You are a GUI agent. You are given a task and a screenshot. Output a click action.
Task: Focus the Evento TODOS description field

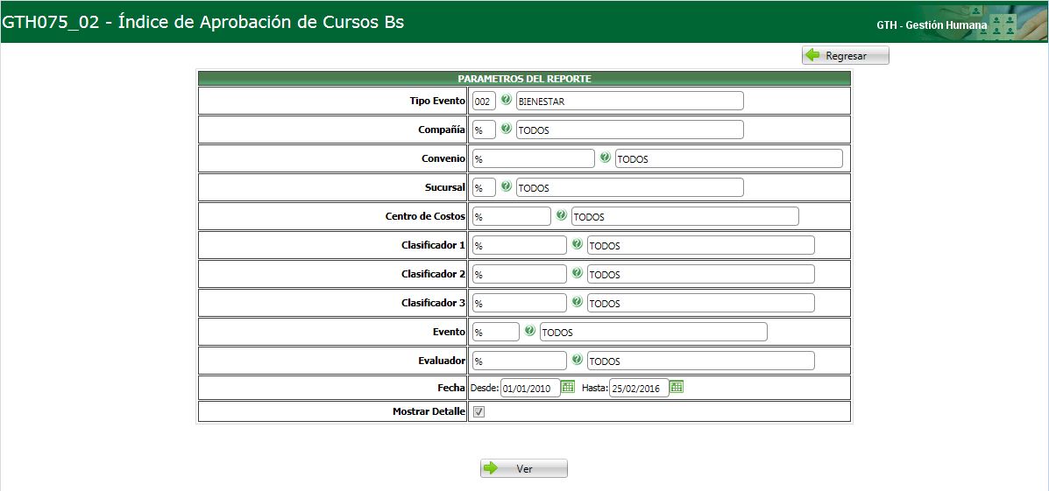(654, 332)
